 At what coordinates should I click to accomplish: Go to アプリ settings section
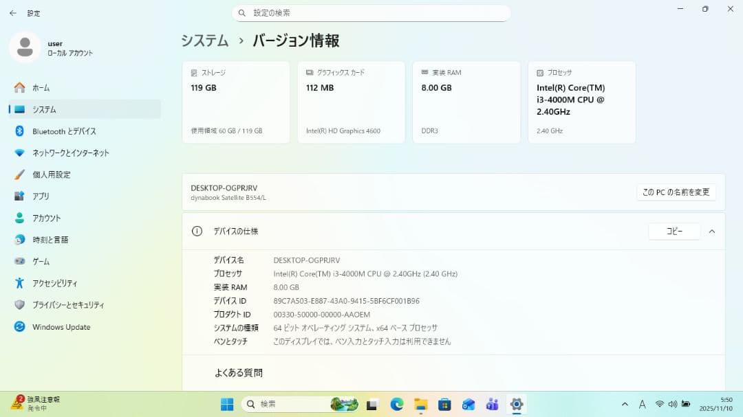click(41, 196)
